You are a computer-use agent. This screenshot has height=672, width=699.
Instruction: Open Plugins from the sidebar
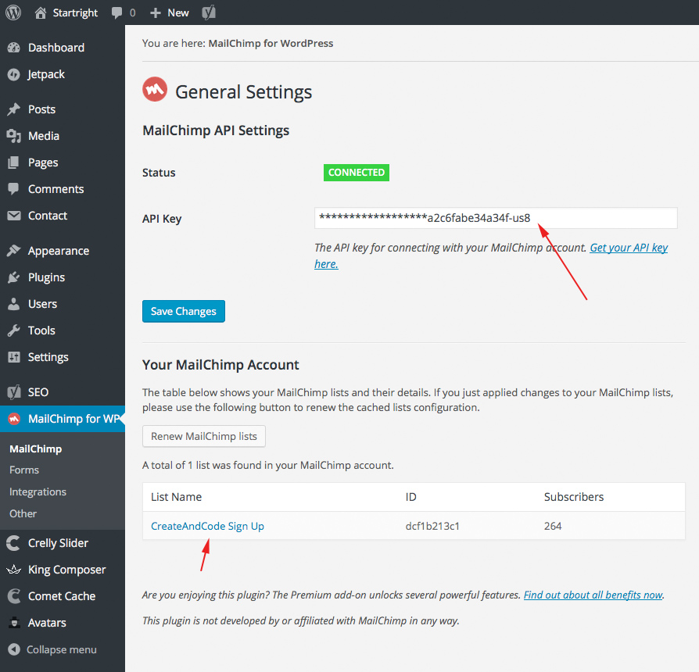(x=46, y=277)
